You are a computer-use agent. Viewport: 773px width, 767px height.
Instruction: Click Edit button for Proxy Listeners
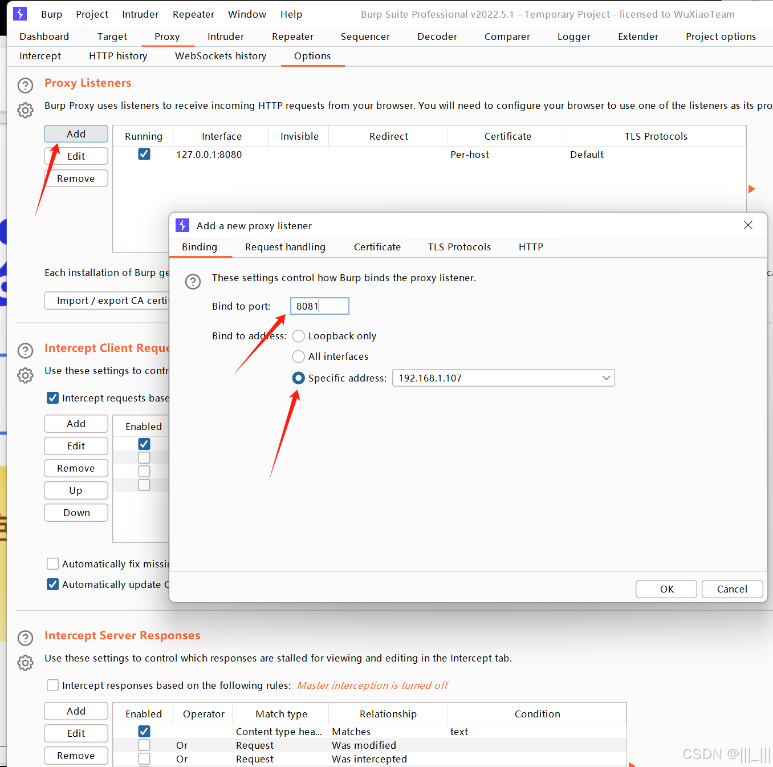[x=76, y=156]
